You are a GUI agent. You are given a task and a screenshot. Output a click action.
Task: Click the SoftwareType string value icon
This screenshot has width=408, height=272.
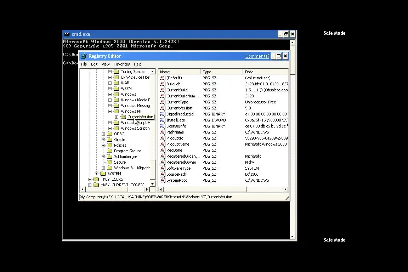tap(163, 168)
